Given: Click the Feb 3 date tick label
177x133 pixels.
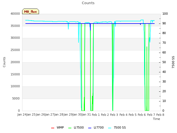Looking at the screenshot, I should point(114,115).
